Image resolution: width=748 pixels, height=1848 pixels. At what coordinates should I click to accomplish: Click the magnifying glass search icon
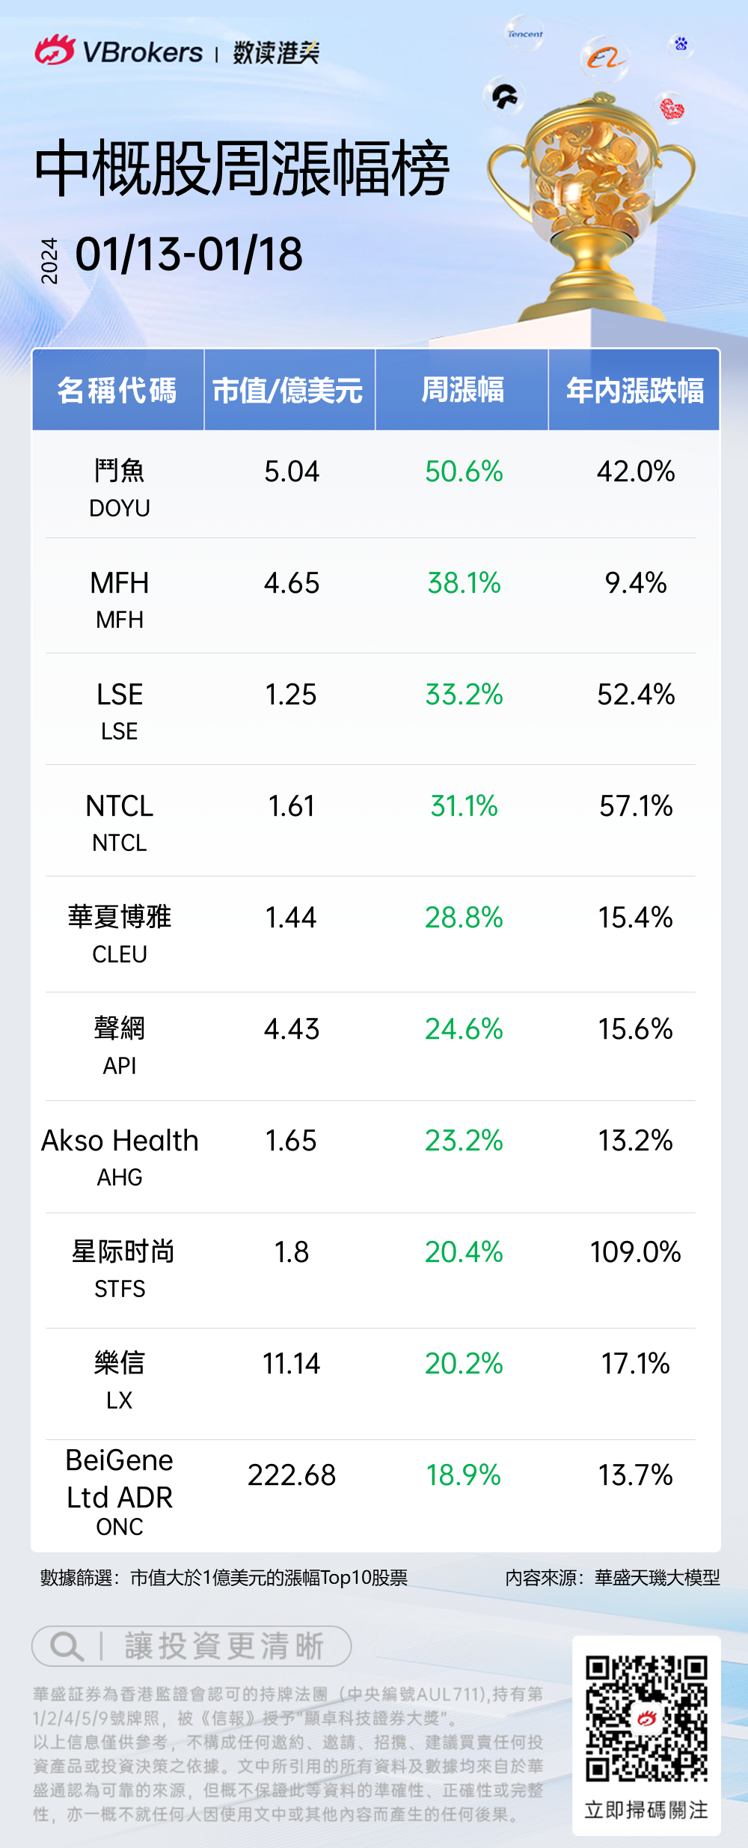66,1647
